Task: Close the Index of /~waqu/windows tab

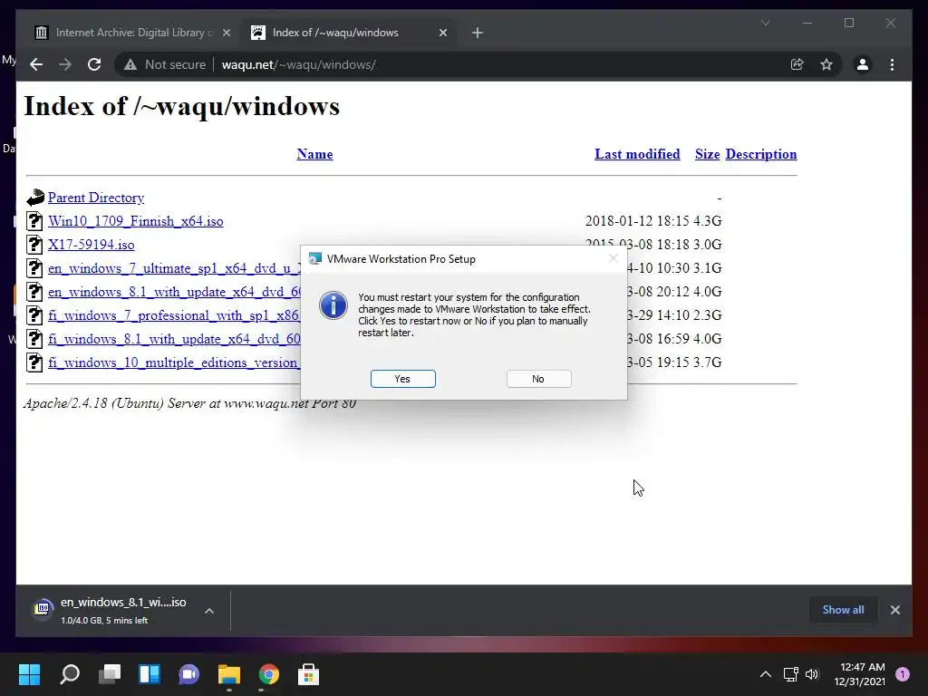Action: (x=442, y=34)
